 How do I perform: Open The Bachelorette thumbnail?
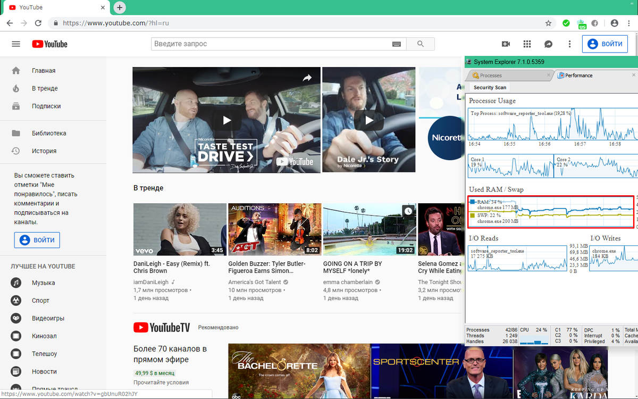tap(299, 371)
